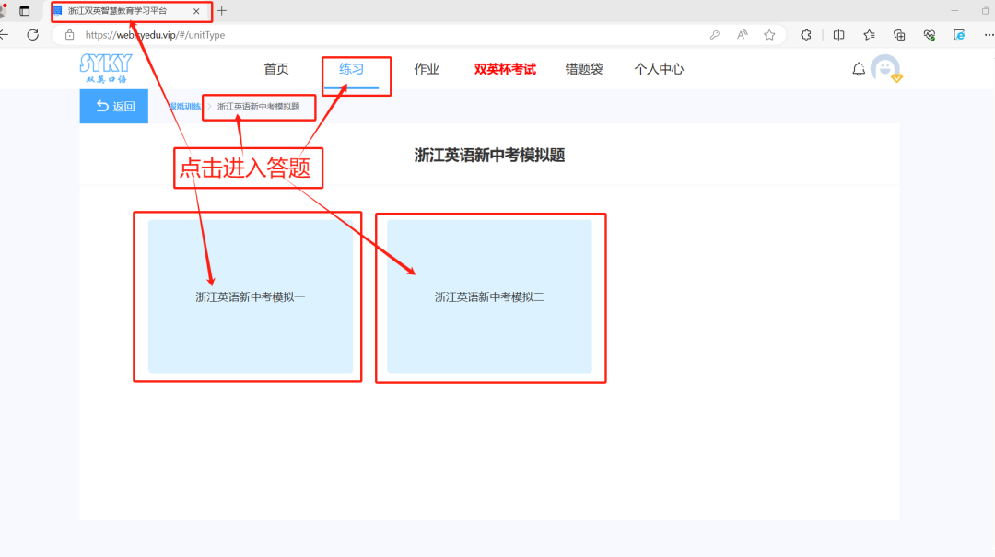Image resolution: width=995 pixels, height=557 pixels.
Task: Click the page heading 浙江英语新中考模拟题
Action: pyautogui.click(x=489, y=156)
